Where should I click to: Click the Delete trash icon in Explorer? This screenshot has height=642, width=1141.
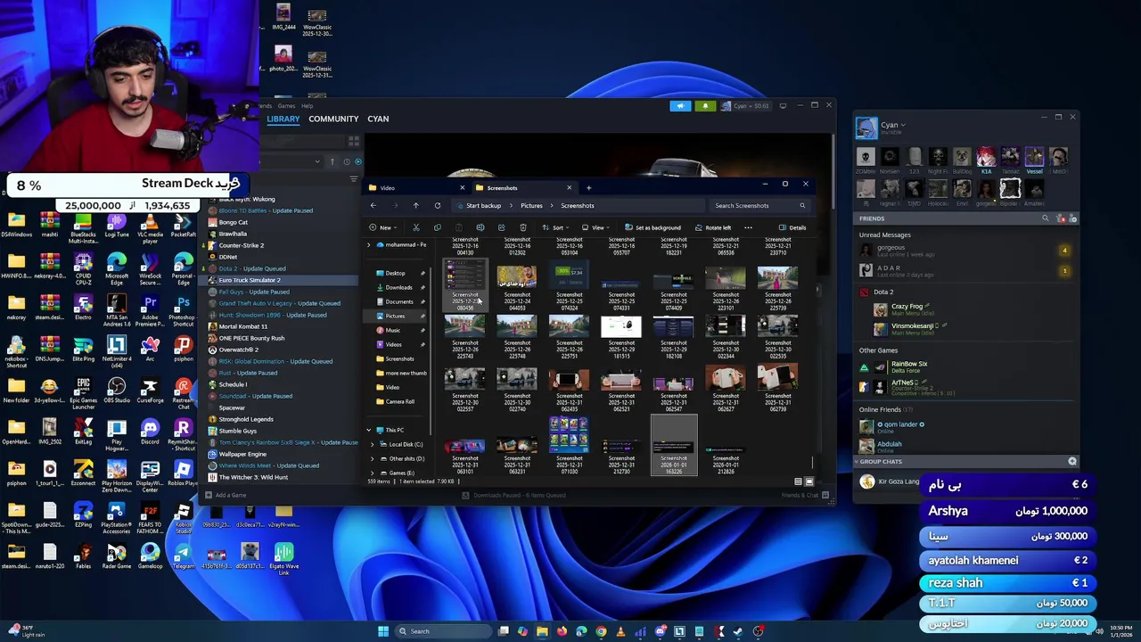[522, 227]
